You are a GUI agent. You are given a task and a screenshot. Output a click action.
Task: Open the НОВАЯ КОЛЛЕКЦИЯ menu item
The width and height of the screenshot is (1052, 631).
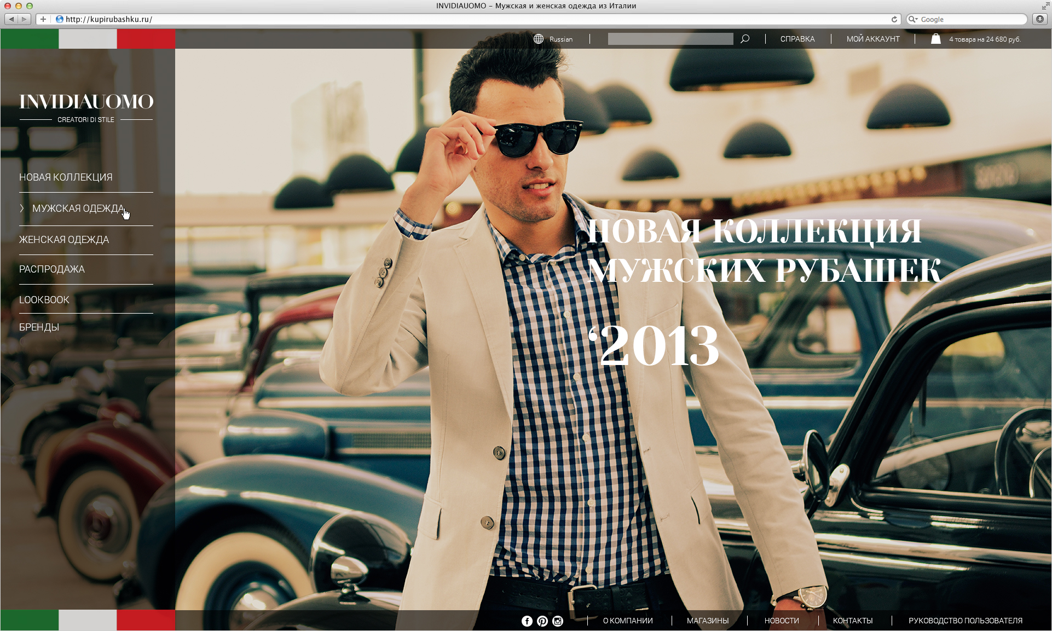[x=66, y=177]
